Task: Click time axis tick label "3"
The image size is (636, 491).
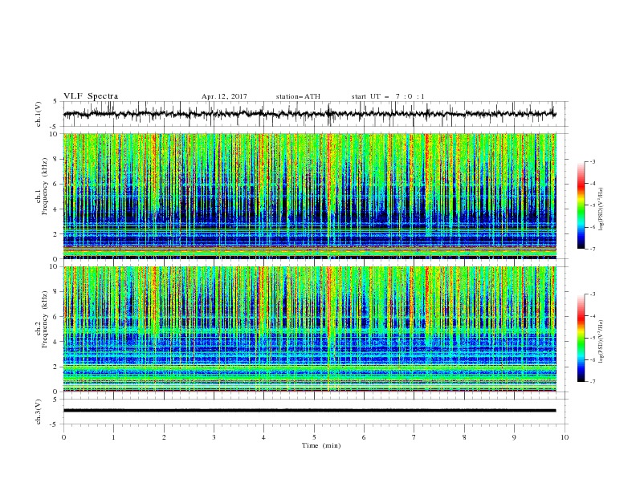Action: pos(214,437)
